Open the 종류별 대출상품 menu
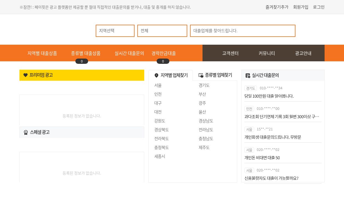This screenshot has width=344, height=222. (x=86, y=53)
